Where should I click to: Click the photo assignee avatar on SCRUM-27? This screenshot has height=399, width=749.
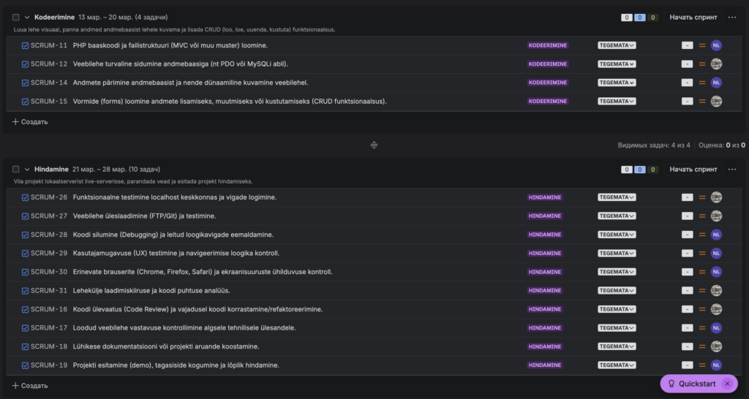coord(716,216)
